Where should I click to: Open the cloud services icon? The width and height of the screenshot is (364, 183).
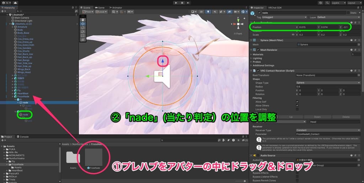(16, 2)
